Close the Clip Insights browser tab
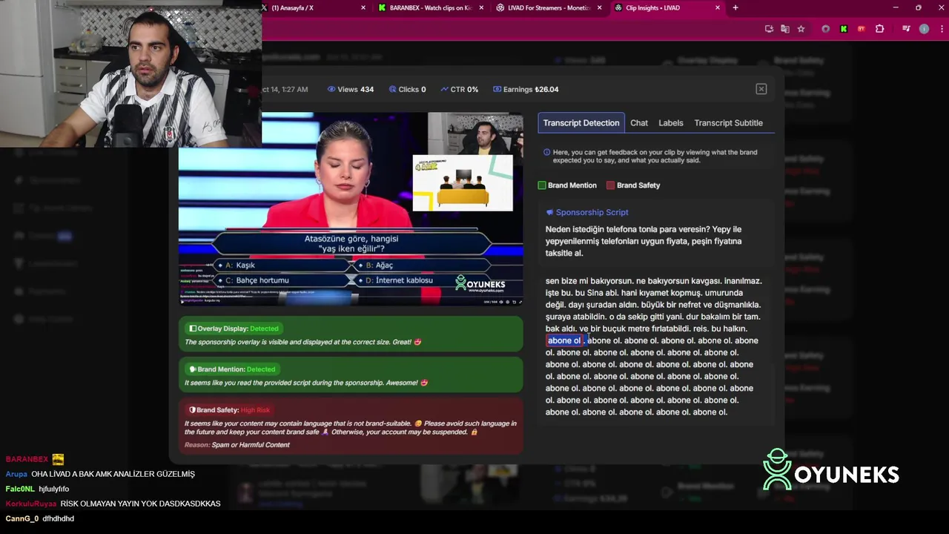Screen dimensions: 949x534 click(x=718, y=7)
